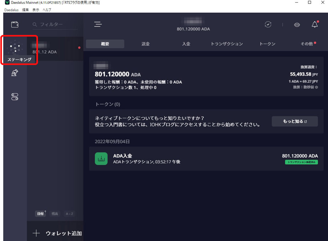Expand the ADA入金 transaction row
Image resolution: width=328 pixels, height=241 pixels.
coord(206,159)
